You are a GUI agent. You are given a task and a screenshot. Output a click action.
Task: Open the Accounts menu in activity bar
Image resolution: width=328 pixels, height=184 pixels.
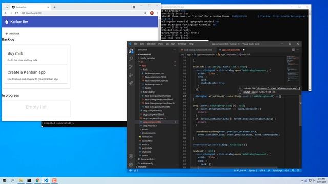coord(131,156)
